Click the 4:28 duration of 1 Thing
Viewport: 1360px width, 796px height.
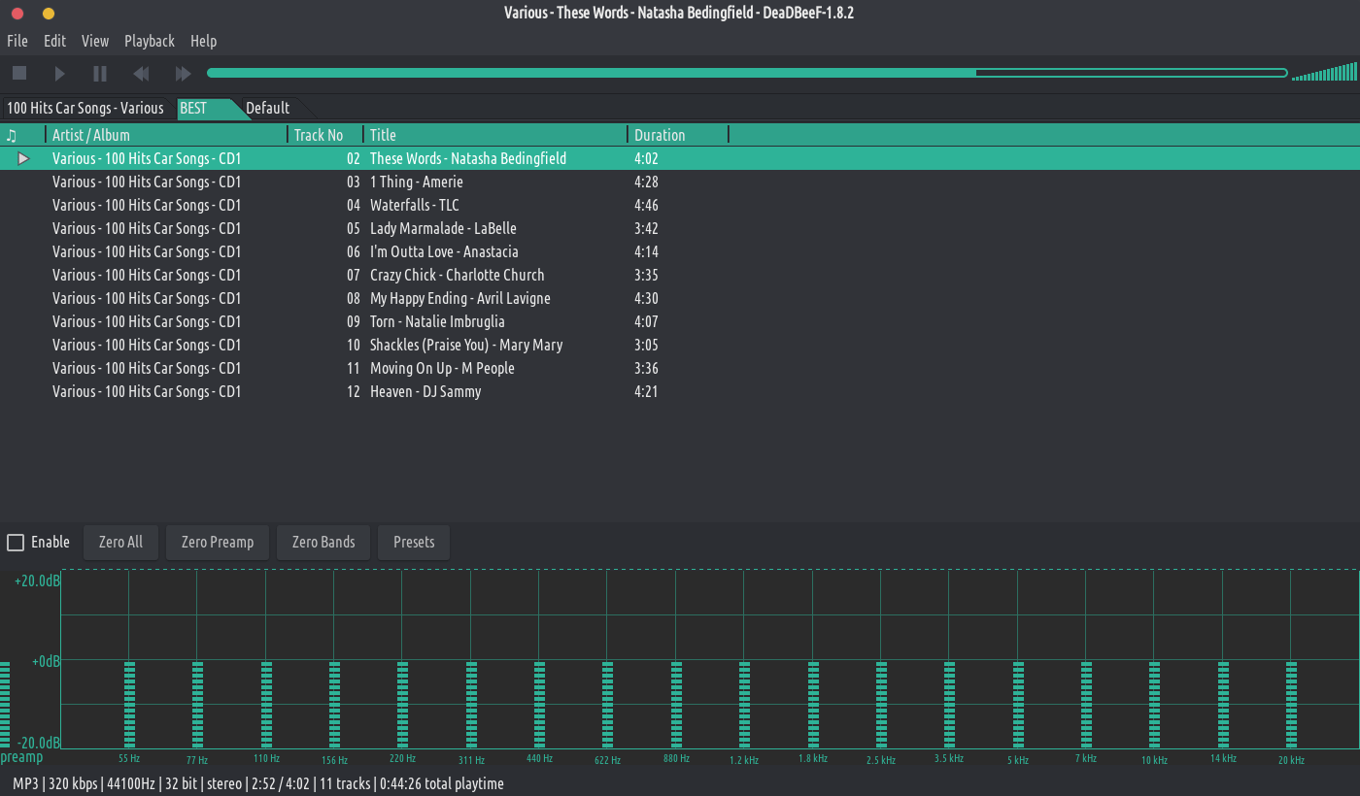tap(646, 182)
